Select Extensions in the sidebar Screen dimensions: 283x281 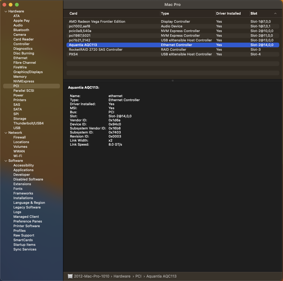(22, 184)
